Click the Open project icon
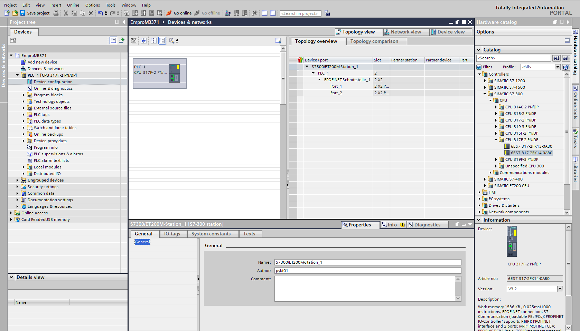580x331 pixels. [15, 13]
